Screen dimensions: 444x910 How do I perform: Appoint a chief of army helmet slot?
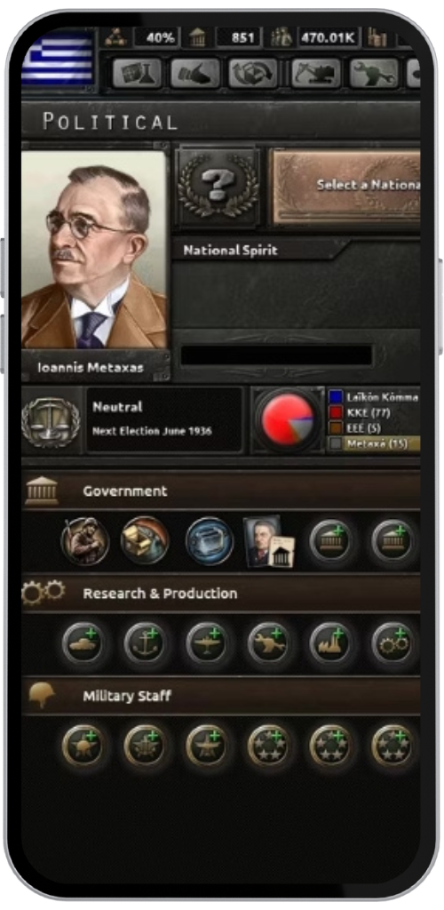(83, 745)
